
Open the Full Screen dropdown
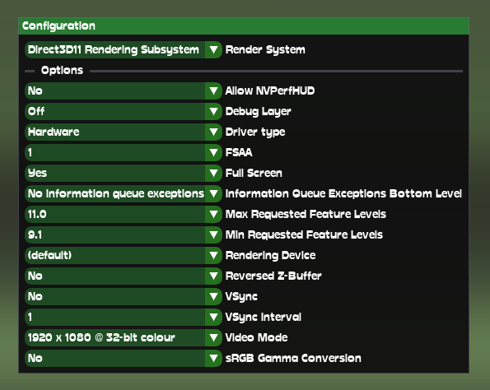point(124,173)
